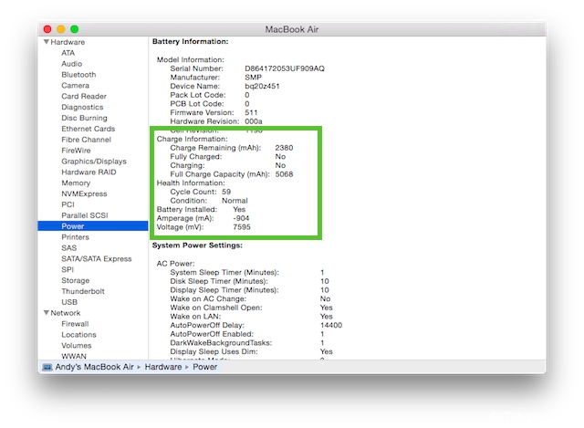Open SPI in the sidebar
Image resolution: width=584 pixels, height=428 pixels.
[68, 269]
